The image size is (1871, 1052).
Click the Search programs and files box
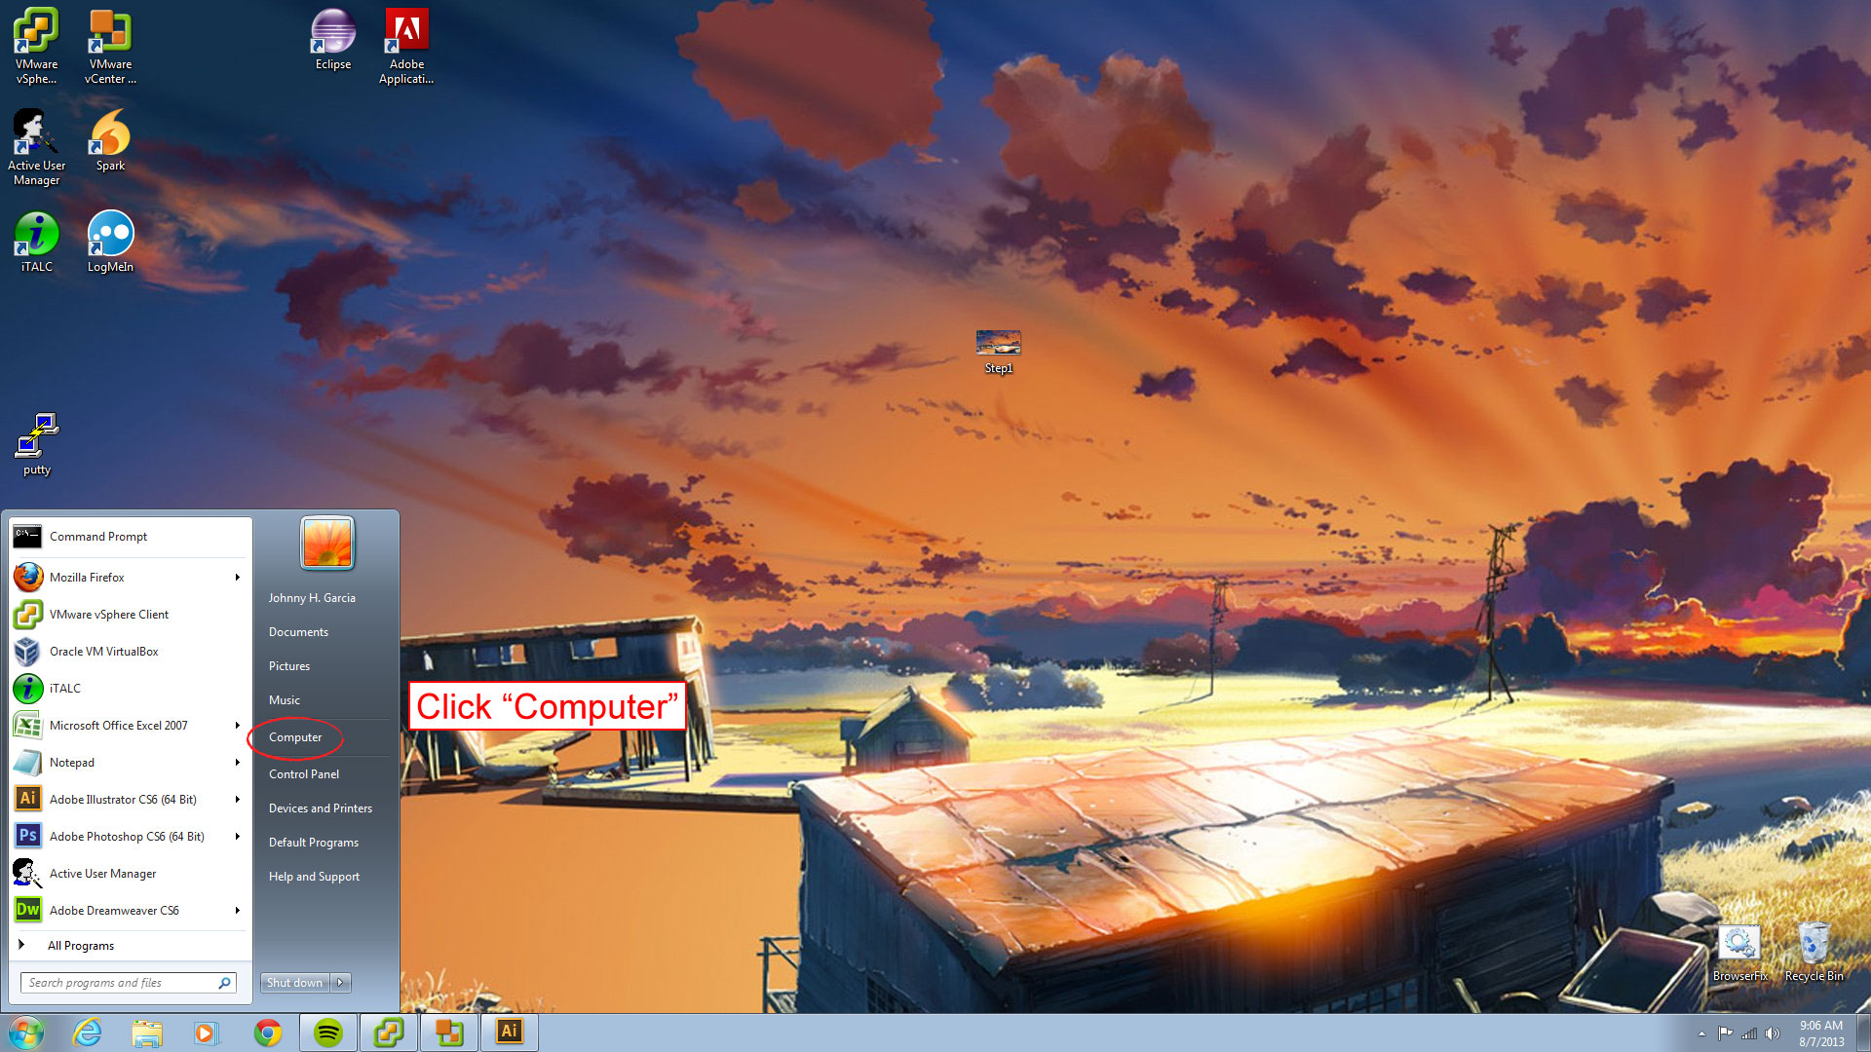(119, 983)
